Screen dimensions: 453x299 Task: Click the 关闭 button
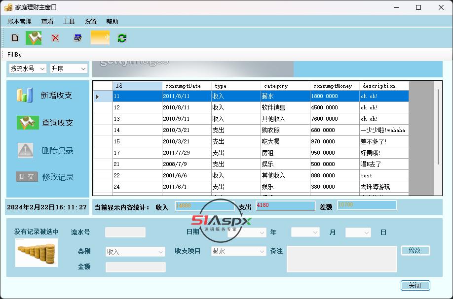pyautogui.click(x=415, y=285)
